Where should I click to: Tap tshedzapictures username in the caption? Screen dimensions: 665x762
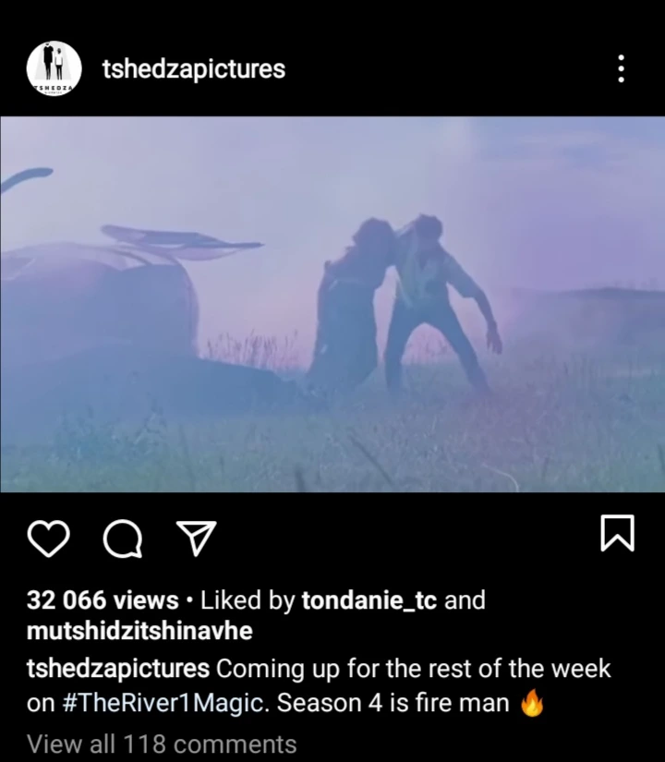click(x=118, y=670)
